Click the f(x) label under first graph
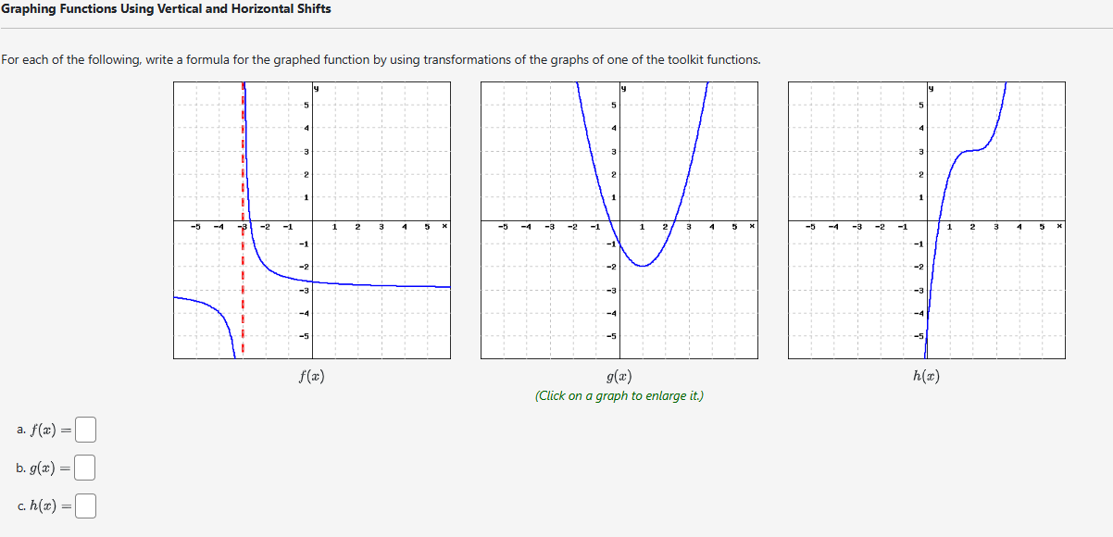1113x537 pixels. coord(312,375)
